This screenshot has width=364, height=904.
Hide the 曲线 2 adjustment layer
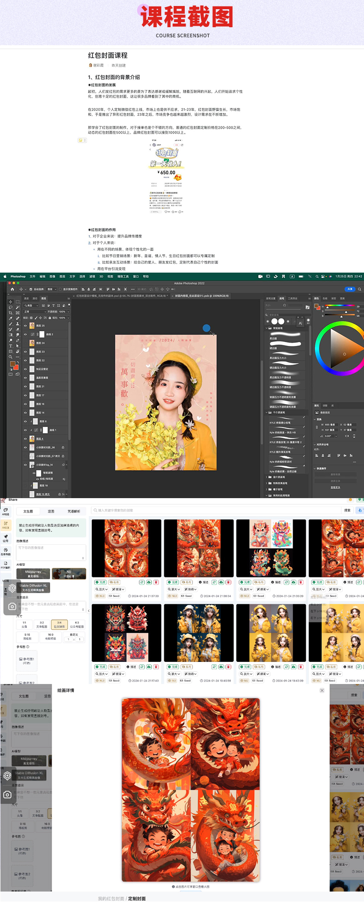25,334
